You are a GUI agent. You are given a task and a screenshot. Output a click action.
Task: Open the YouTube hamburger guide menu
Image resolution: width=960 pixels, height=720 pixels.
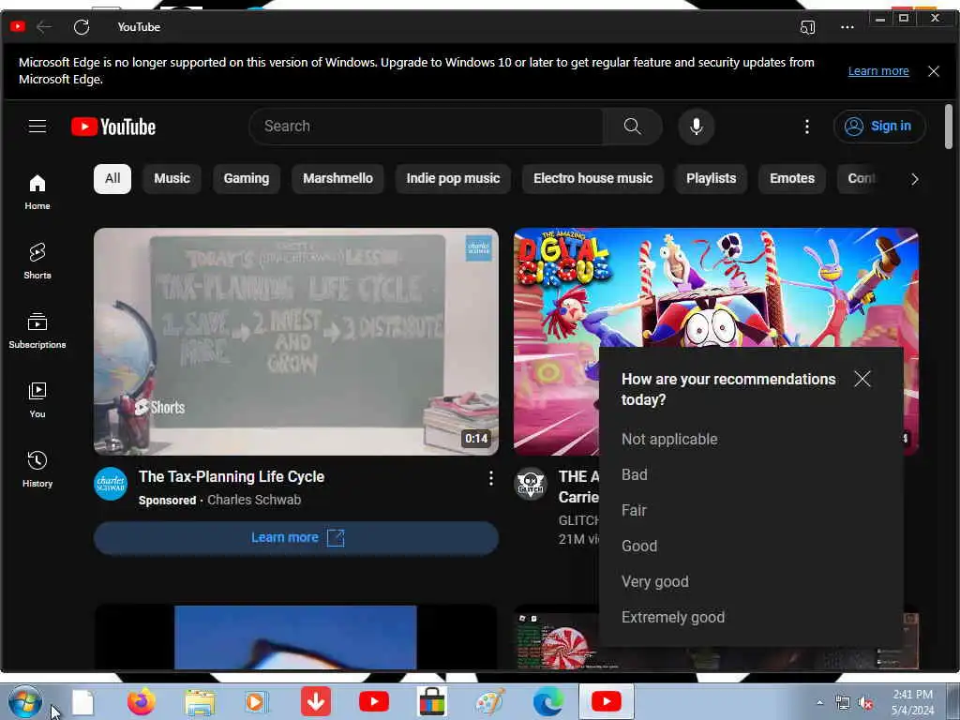coord(37,127)
